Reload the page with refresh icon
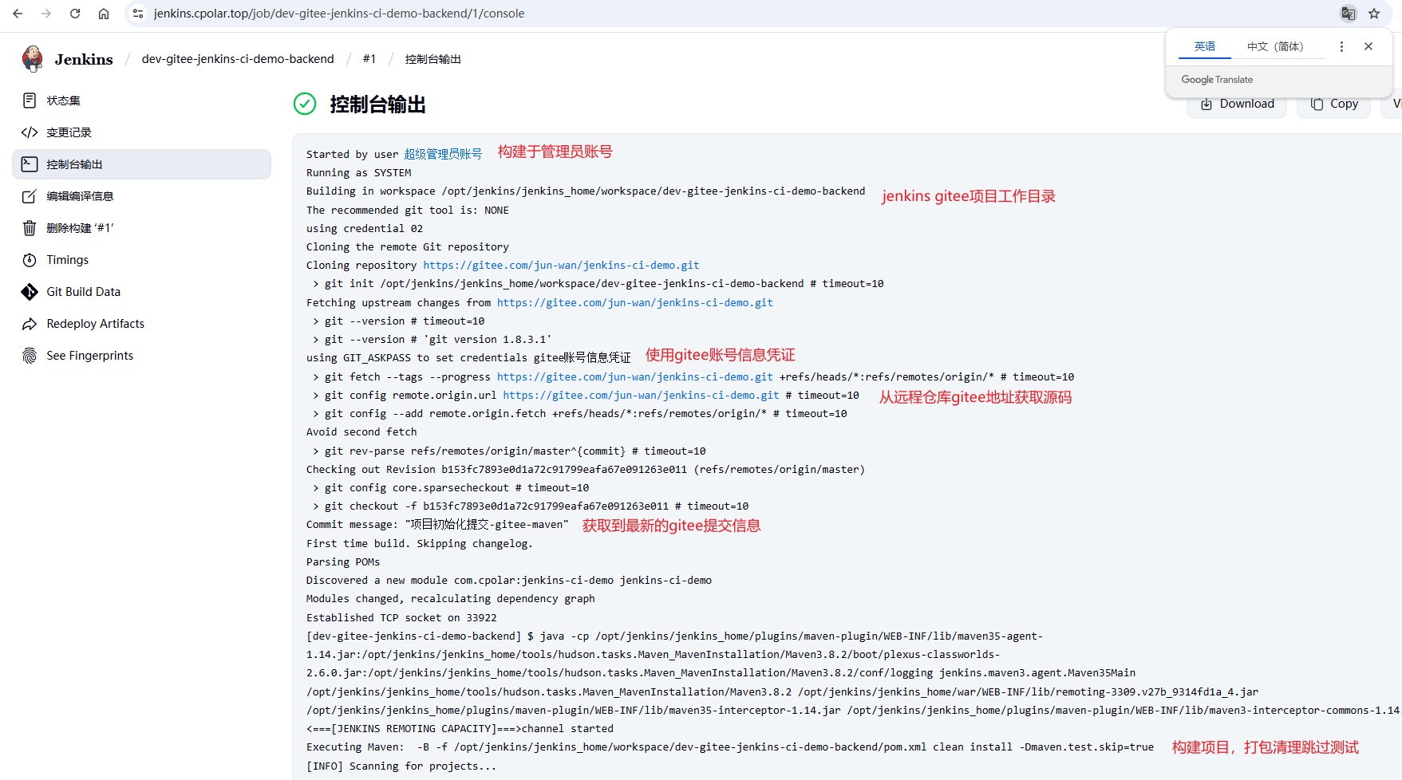 pos(75,14)
